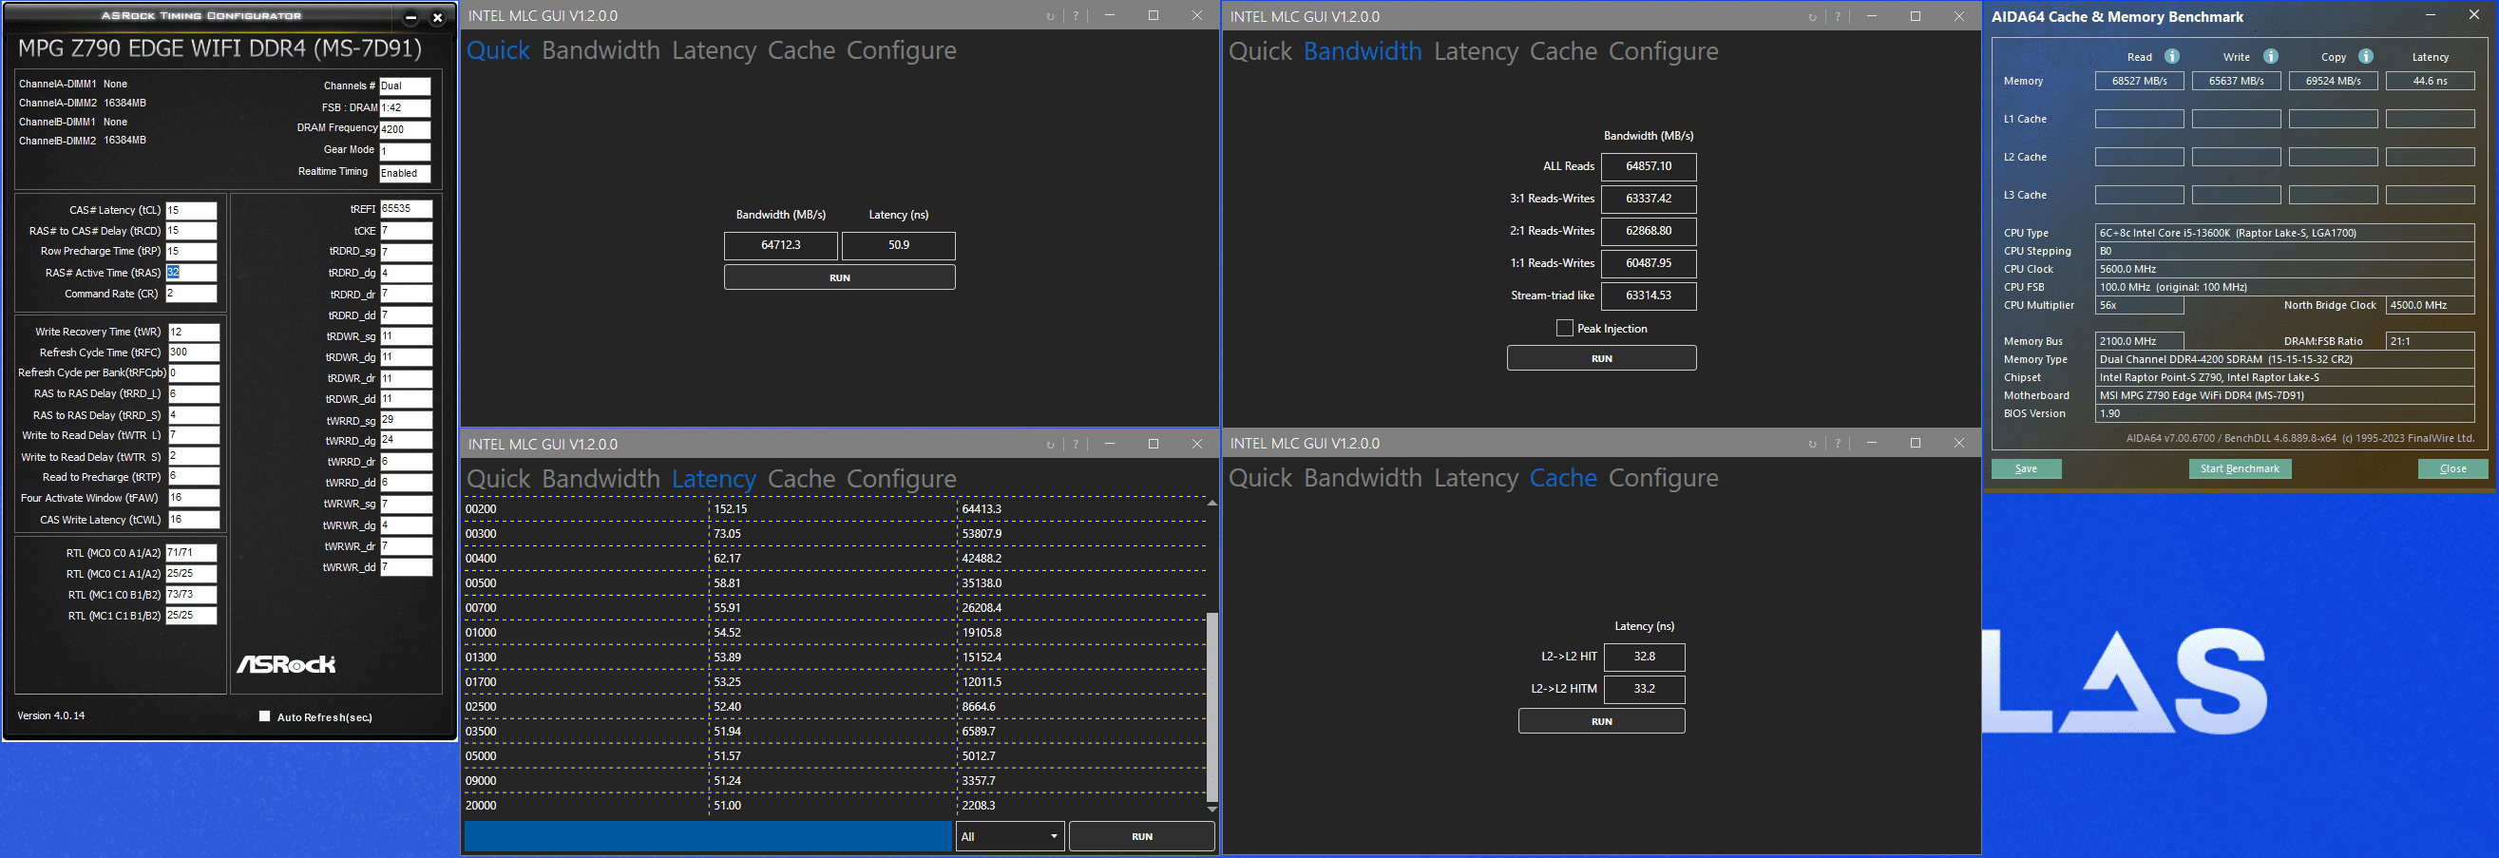Select the Cache tab in the MLC Latency window
2499x858 pixels.
point(801,479)
